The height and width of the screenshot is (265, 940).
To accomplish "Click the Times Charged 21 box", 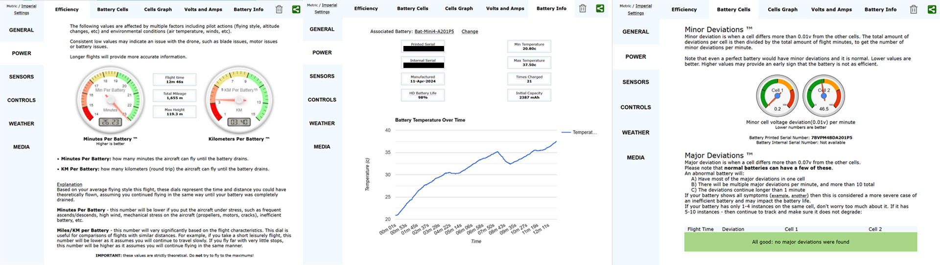I will click(x=529, y=79).
